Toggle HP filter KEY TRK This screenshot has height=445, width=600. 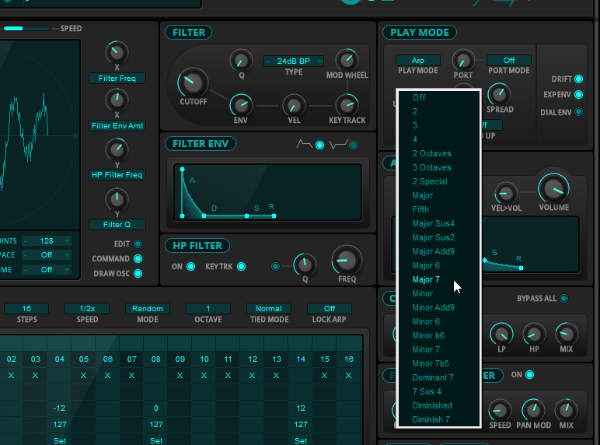241,266
